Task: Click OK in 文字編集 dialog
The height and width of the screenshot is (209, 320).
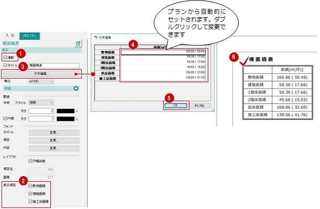Action: 176,105
